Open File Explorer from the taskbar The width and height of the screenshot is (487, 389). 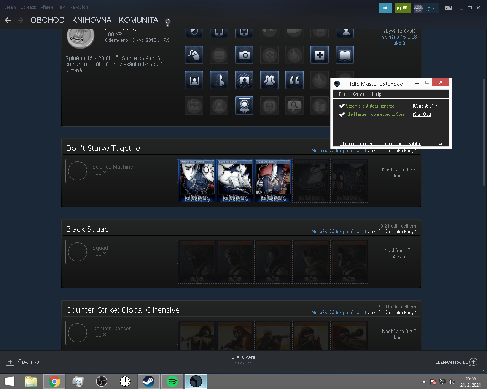click(31, 381)
